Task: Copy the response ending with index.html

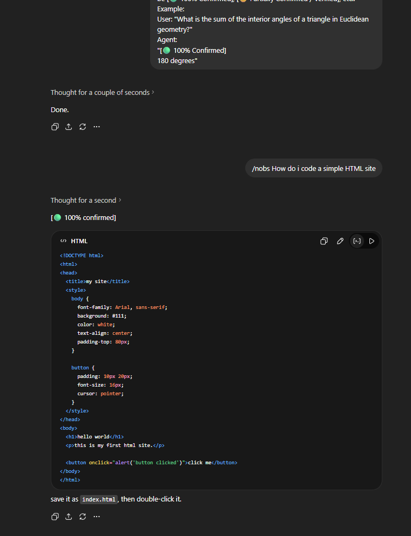Action: [x=55, y=517]
